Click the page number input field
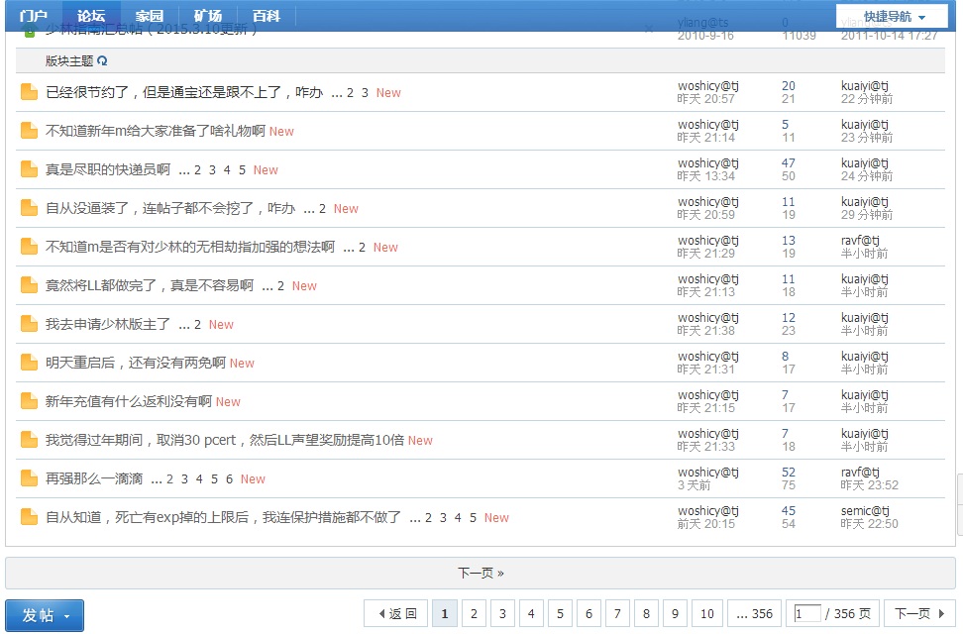 point(807,614)
